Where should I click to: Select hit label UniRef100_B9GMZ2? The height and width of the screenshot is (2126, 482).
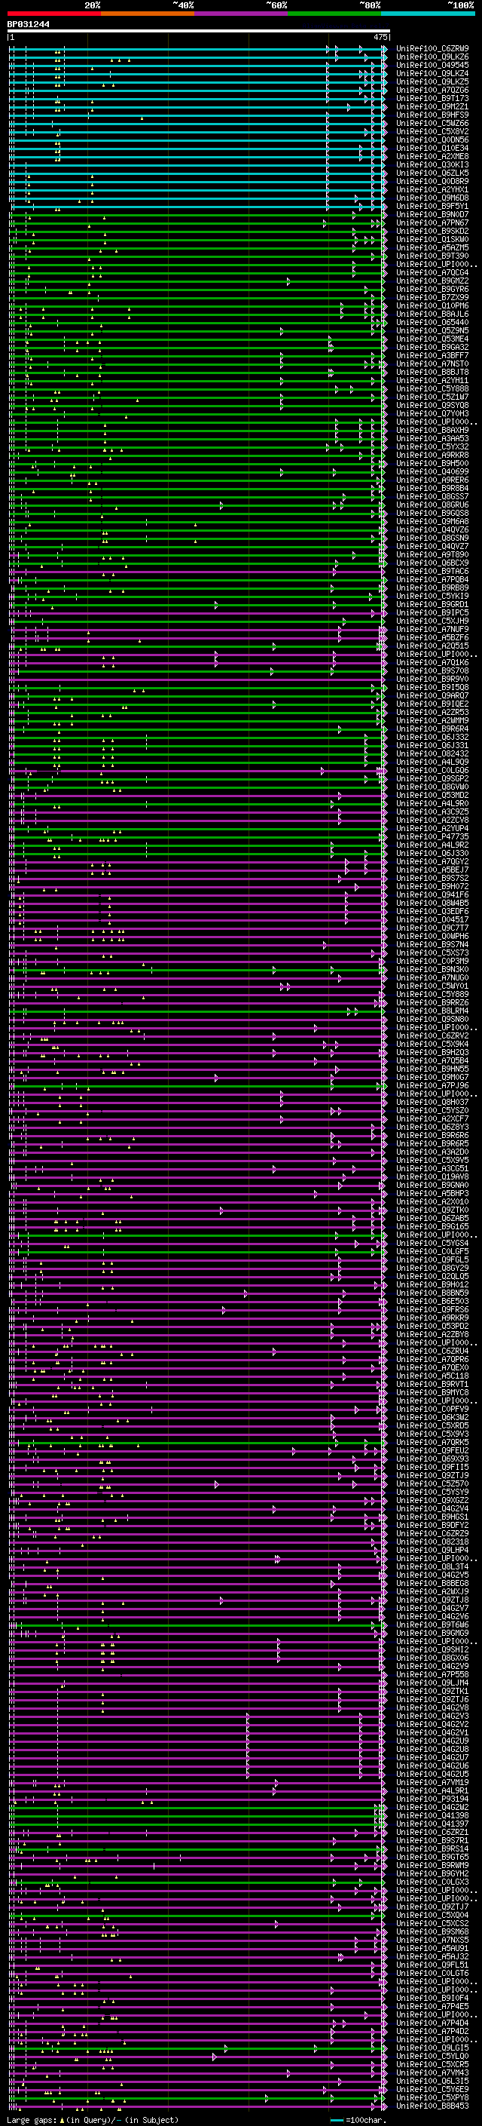[432, 281]
